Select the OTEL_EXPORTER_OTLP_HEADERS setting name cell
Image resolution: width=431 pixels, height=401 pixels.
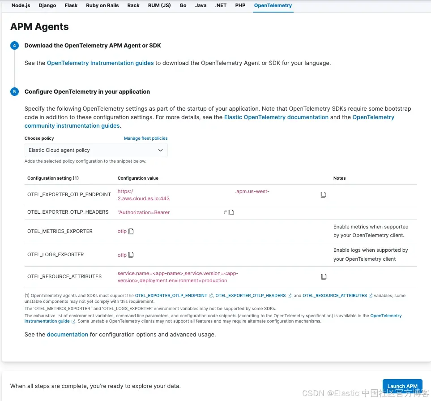[x=68, y=212]
